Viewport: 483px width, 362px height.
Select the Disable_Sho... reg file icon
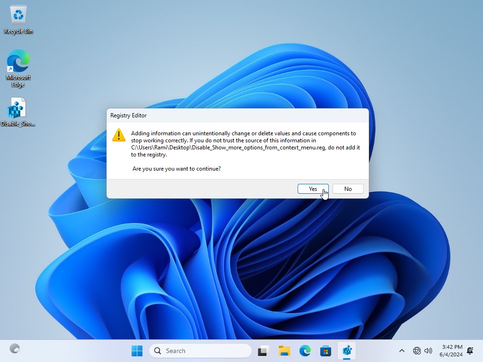(x=17, y=112)
